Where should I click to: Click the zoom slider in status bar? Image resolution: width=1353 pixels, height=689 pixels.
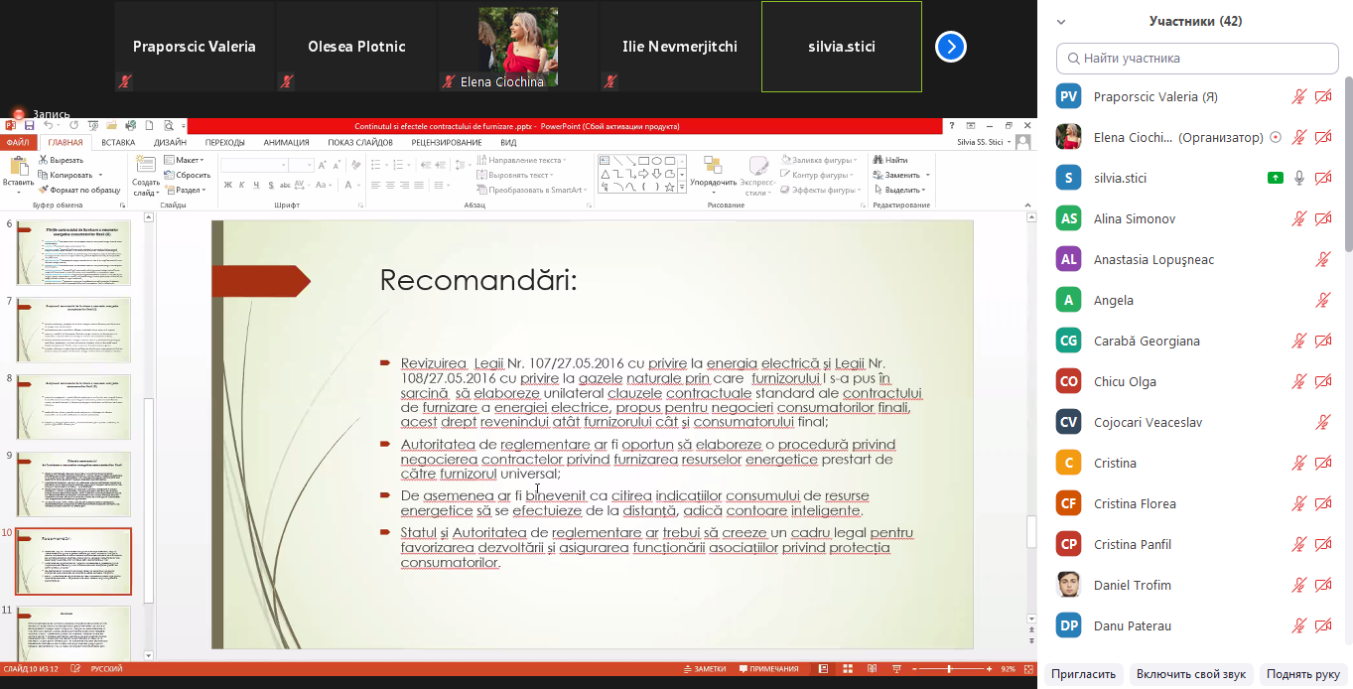(949, 669)
